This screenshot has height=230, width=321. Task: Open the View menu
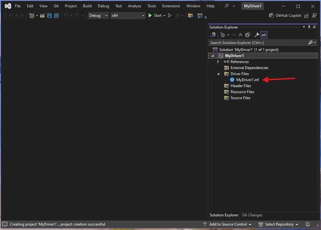pyautogui.click(x=43, y=6)
